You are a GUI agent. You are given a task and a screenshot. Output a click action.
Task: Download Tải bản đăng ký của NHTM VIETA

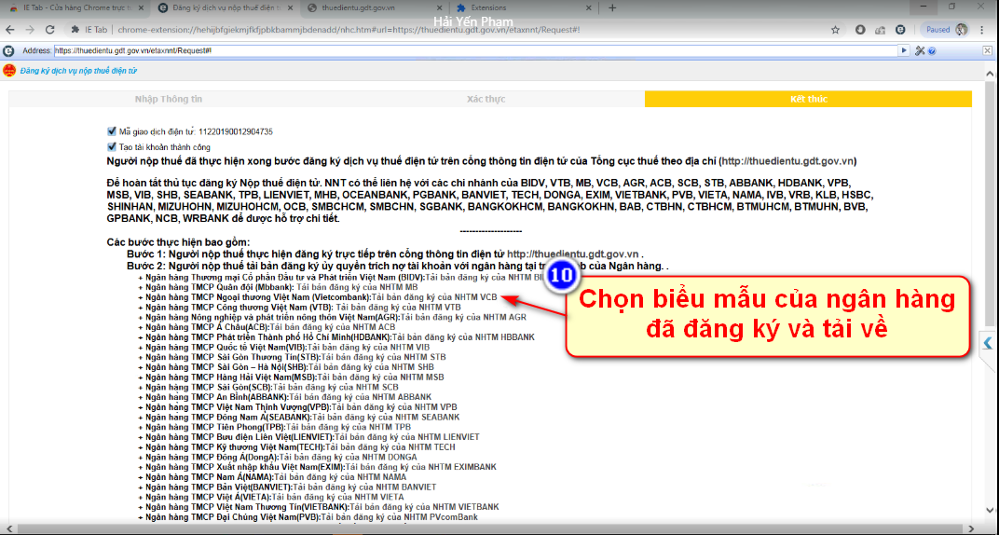pos(337,497)
